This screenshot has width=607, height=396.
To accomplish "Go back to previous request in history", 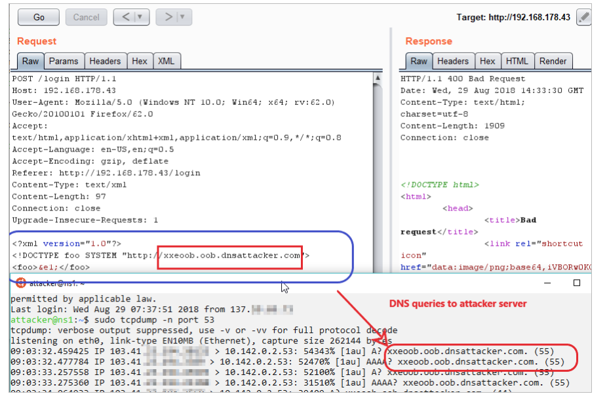I will point(125,17).
